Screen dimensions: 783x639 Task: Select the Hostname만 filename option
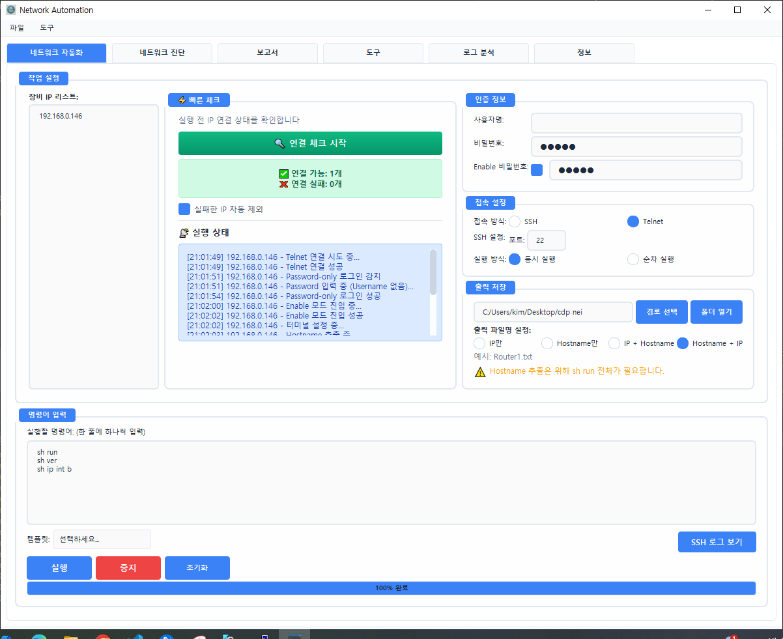click(547, 343)
